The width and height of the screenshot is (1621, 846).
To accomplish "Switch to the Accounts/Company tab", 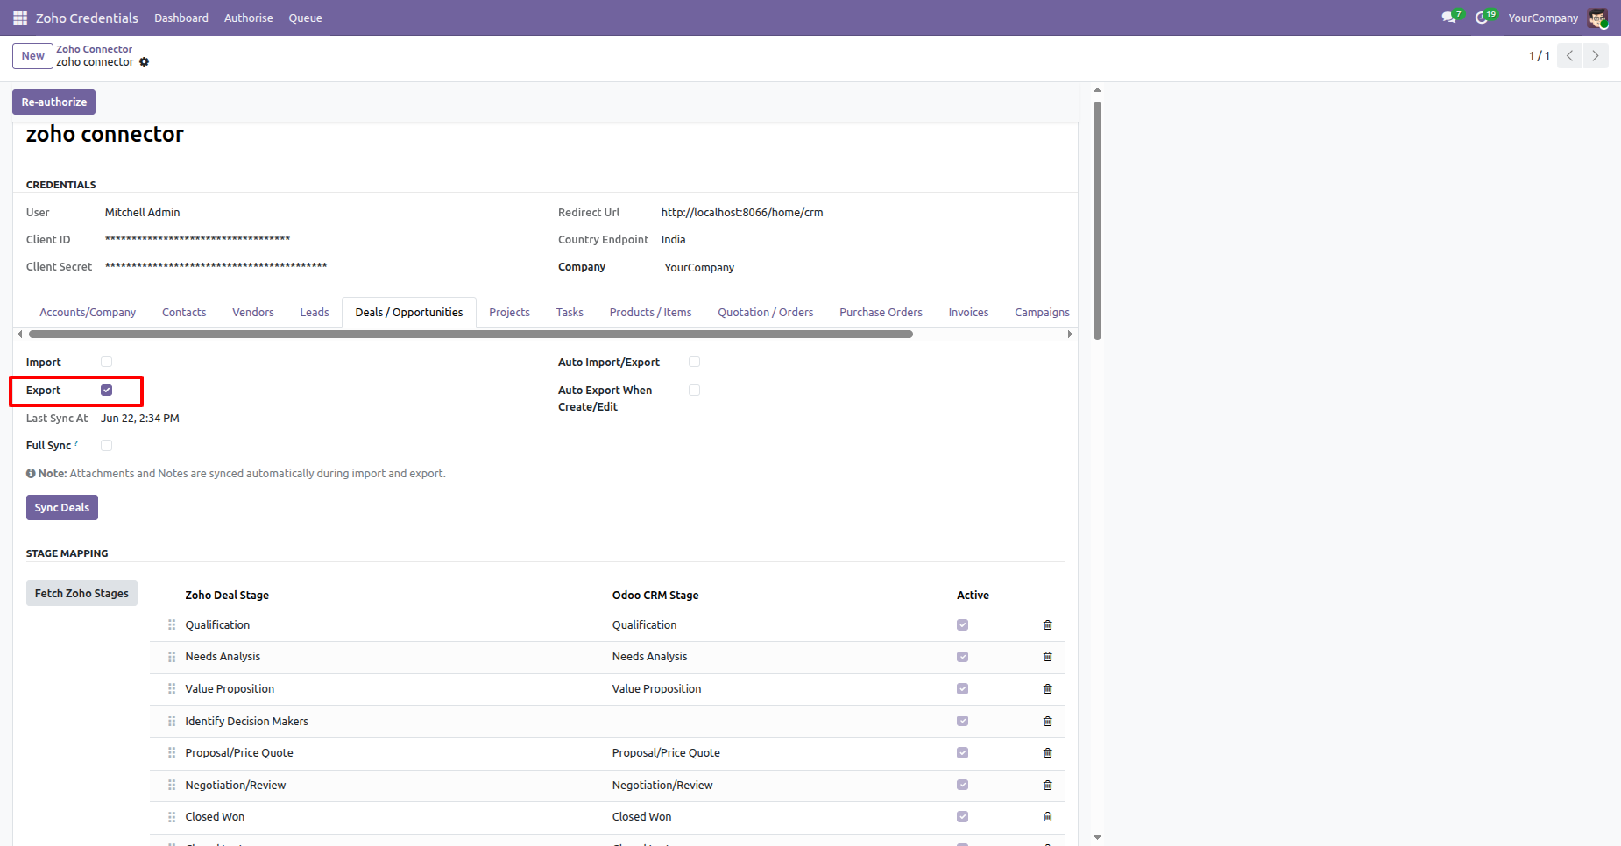I will point(88,313).
